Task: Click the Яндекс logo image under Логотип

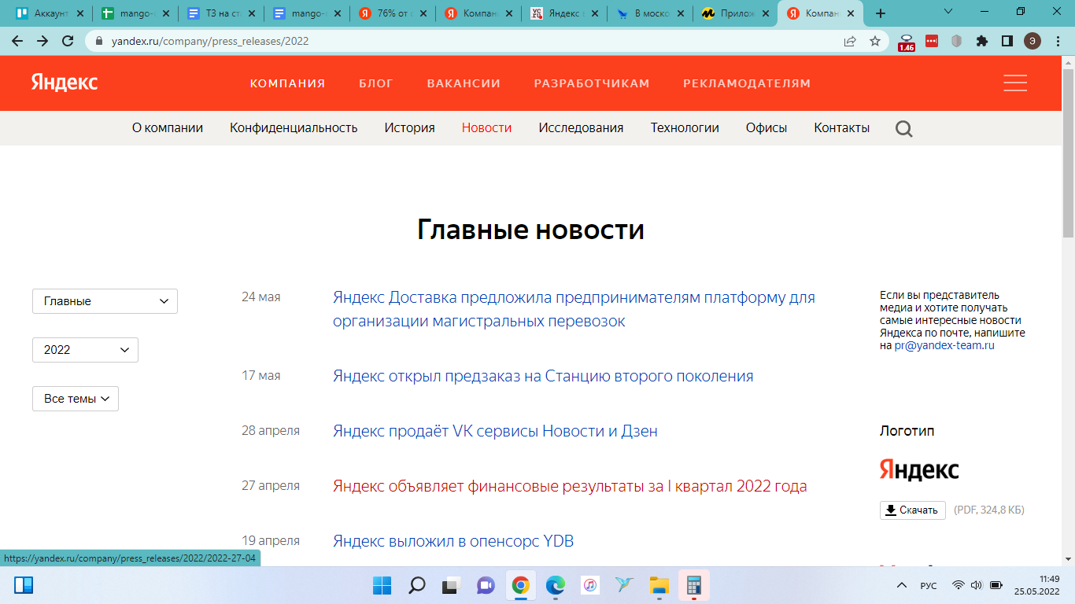Action: (x=919, y=470)
